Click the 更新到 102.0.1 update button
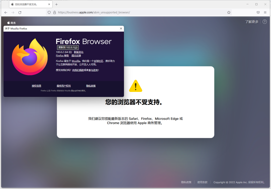 68,47
